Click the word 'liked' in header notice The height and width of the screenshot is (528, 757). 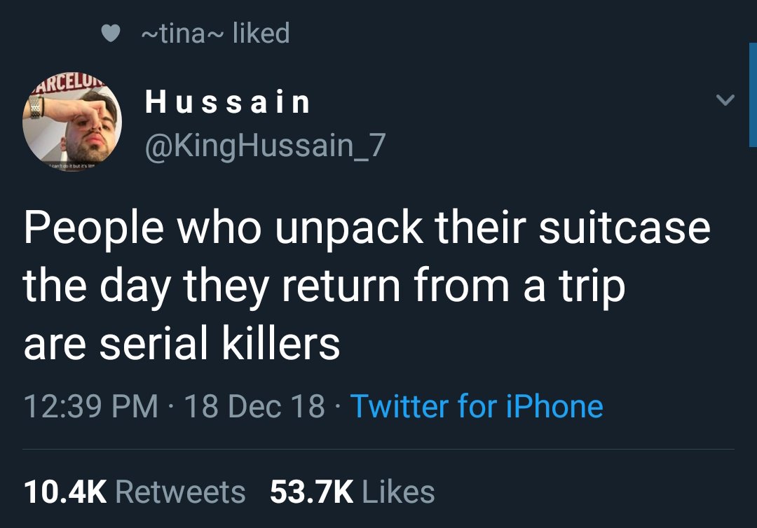pyautogui.click(x=261, y=33)
